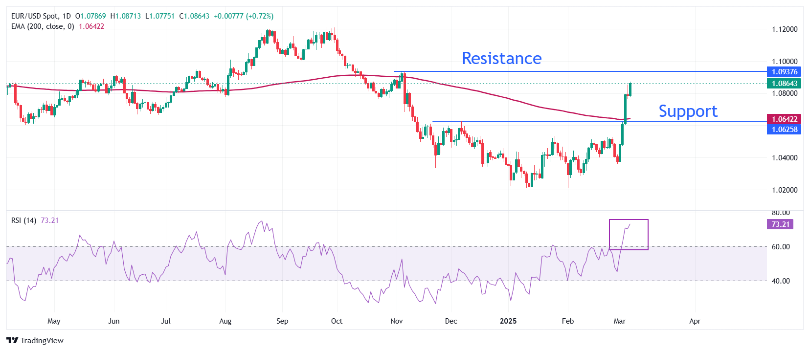Screen dimensions: 810x351
Task: Click the Mar label on the time axis
Action: tap(619, 321)
